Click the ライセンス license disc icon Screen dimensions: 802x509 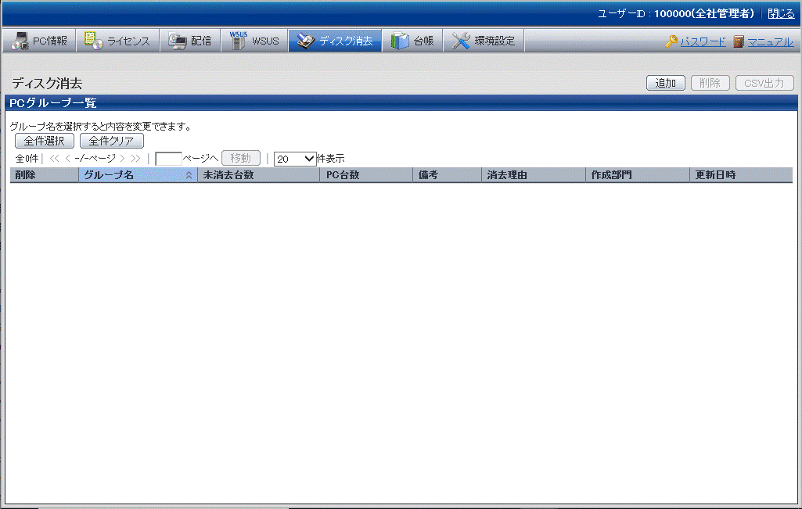[x=94, y=41]
